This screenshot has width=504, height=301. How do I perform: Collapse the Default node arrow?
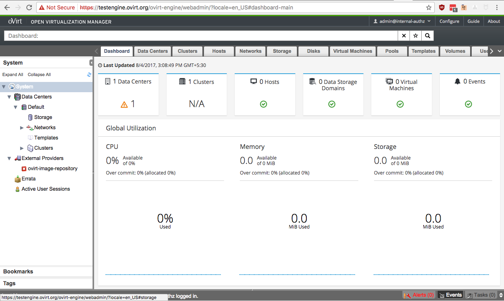coord(16,107)
